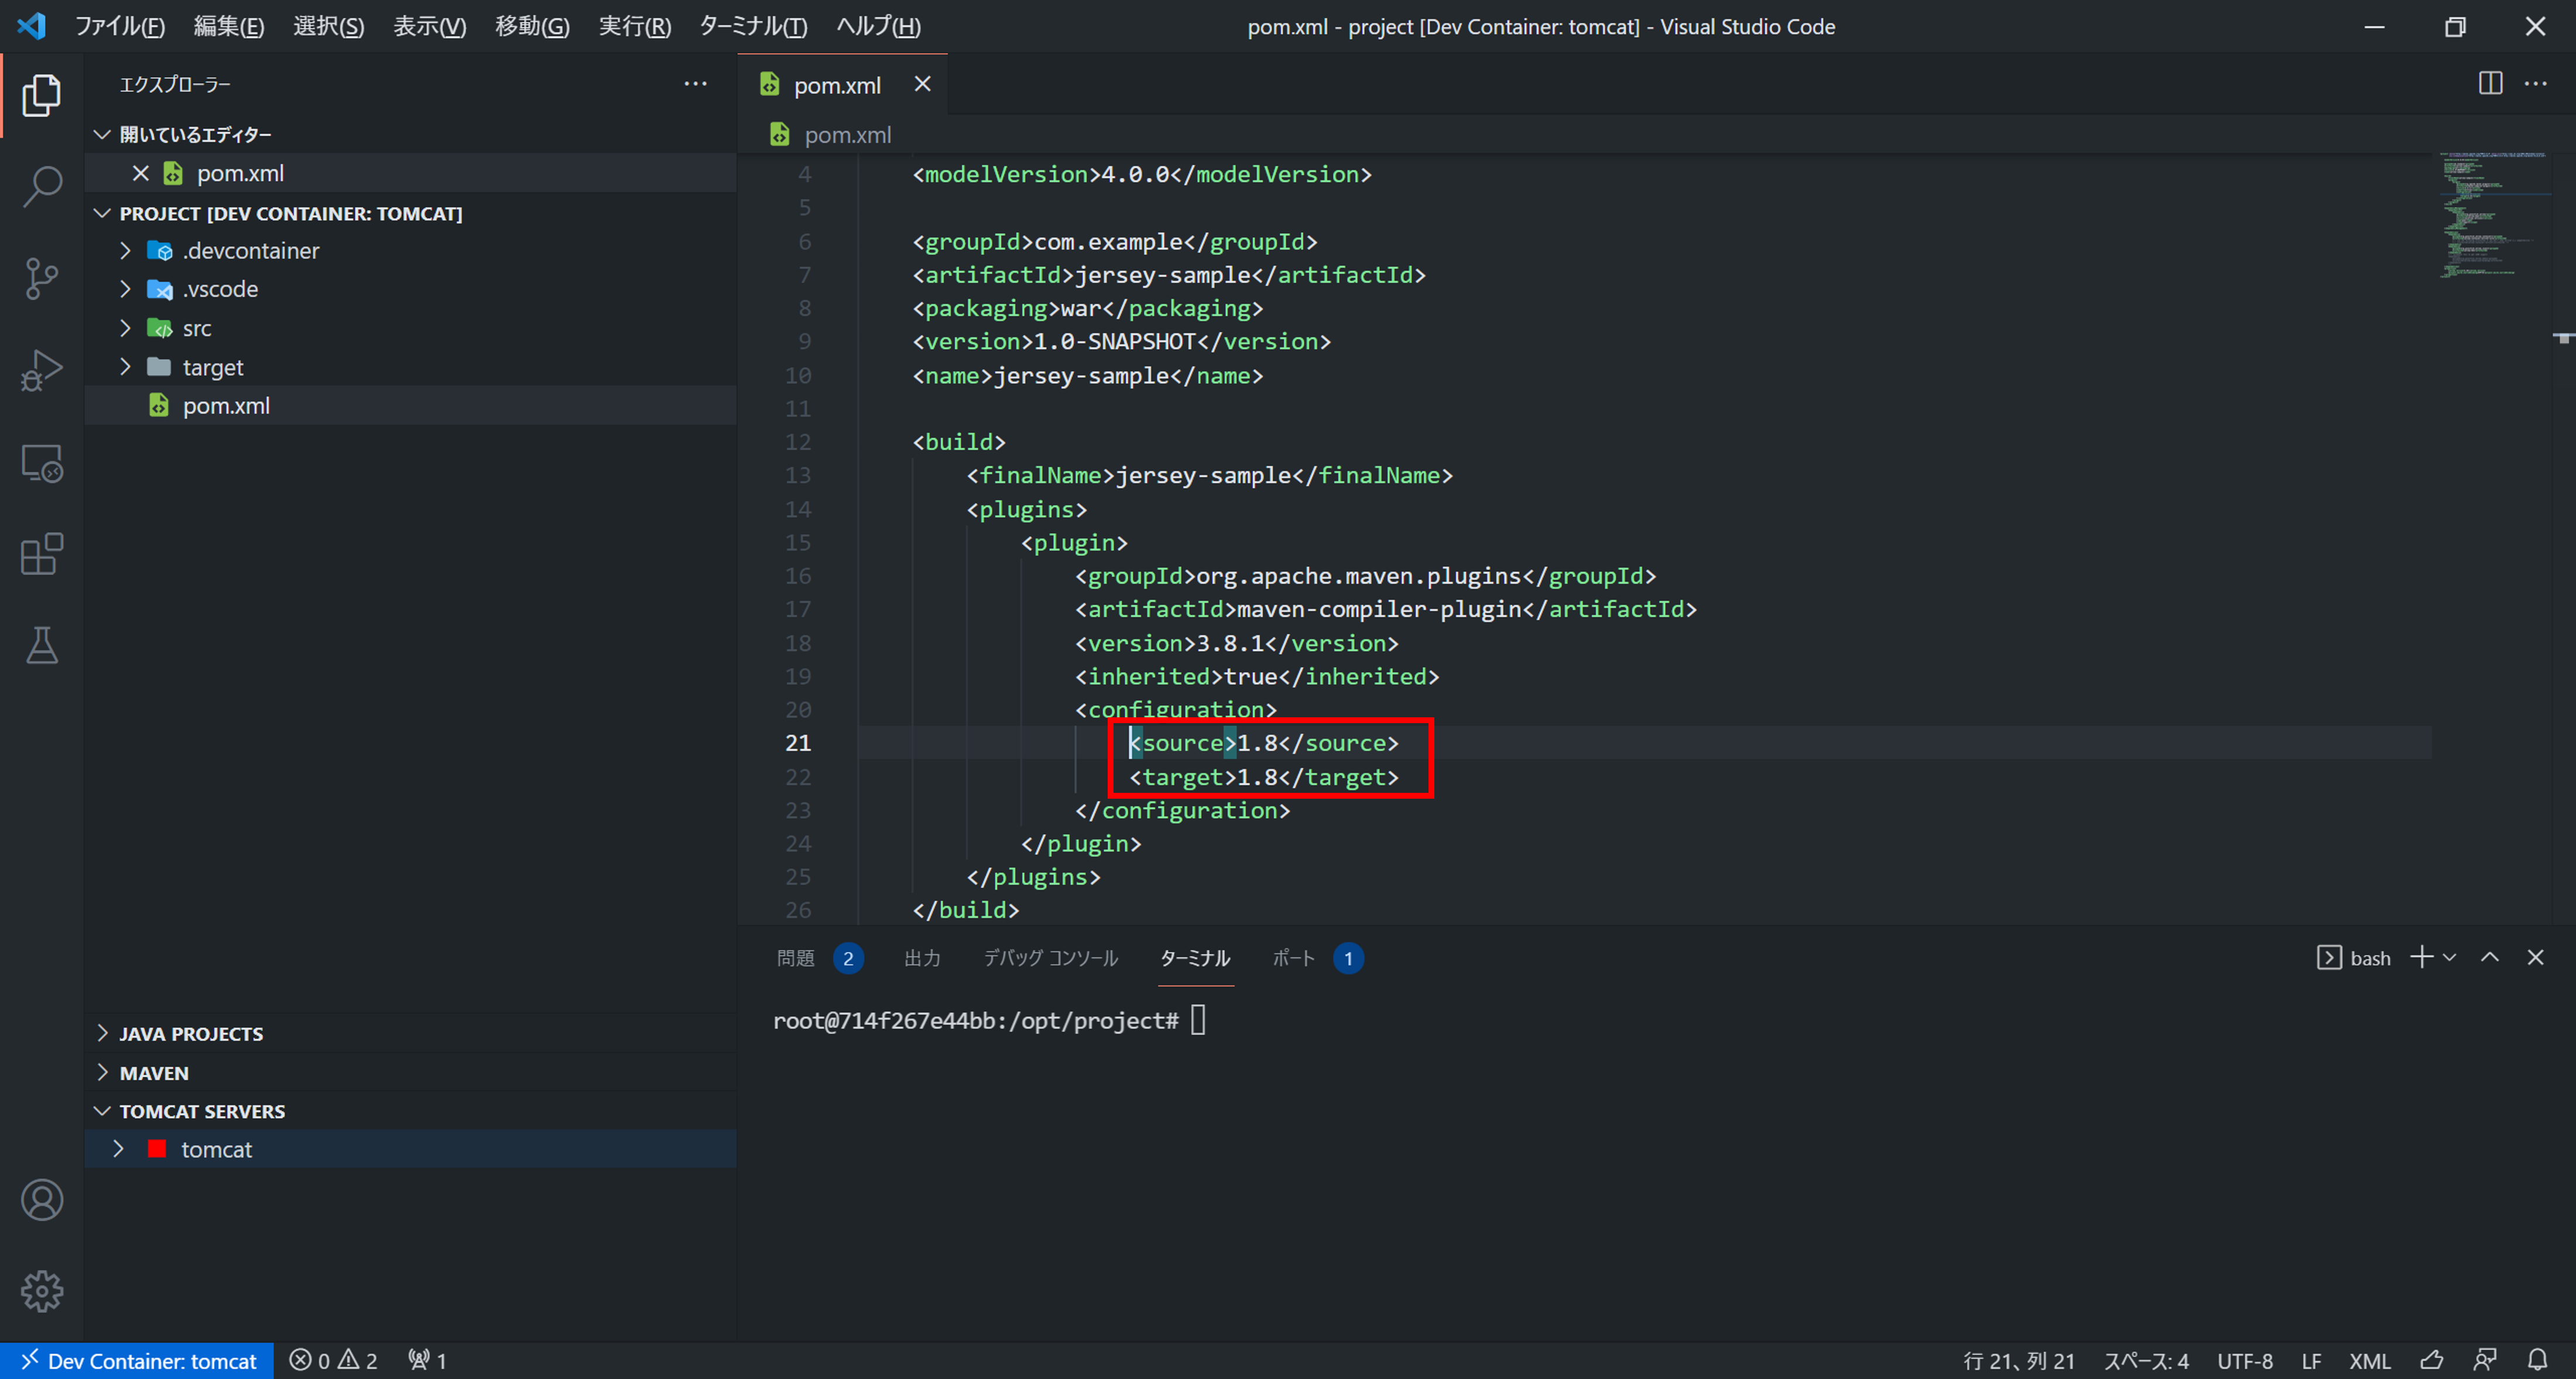Viewport: 2576px width, 1379px height.
Task: Click the Dev Container: tomcat remote indicator
Action: [x=138, y=1360]
